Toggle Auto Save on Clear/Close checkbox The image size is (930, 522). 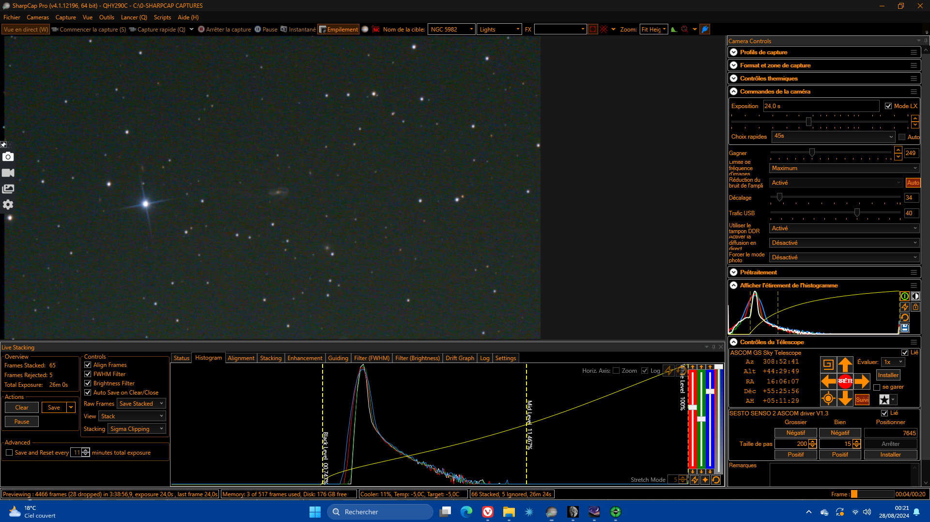tap(88, 393)
